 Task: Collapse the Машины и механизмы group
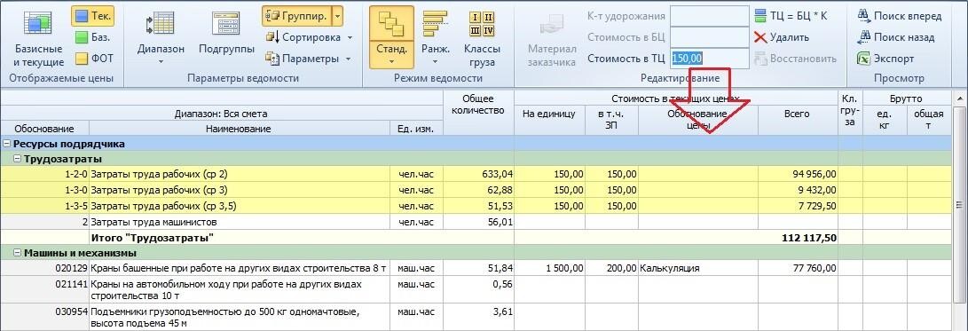(x=17, y=253)
